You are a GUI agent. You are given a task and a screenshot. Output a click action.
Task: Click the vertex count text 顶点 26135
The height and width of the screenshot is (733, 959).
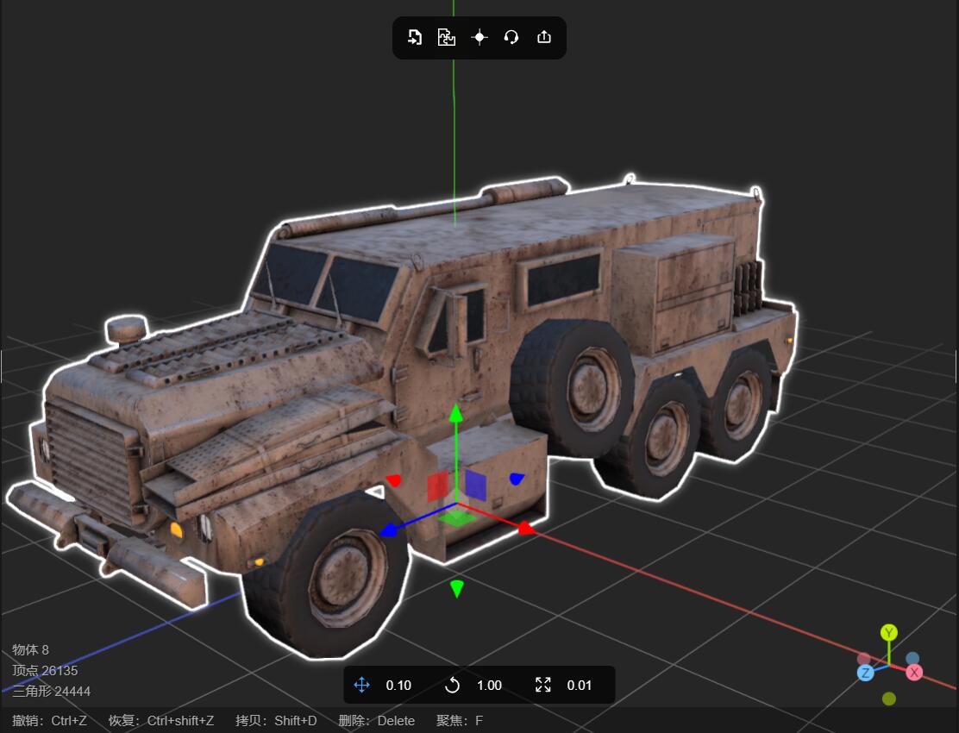tap(45, 671)
